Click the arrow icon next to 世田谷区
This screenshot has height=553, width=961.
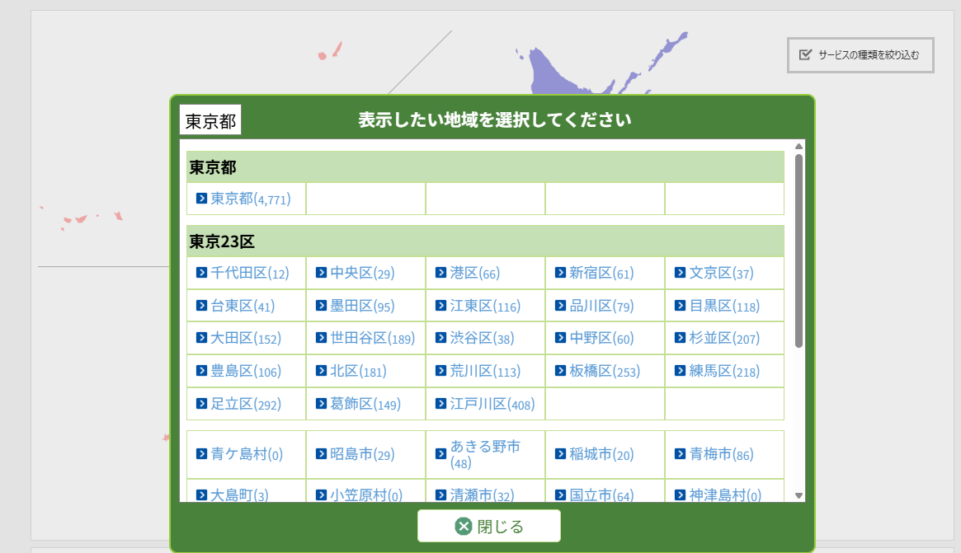[x=321, y=338]
